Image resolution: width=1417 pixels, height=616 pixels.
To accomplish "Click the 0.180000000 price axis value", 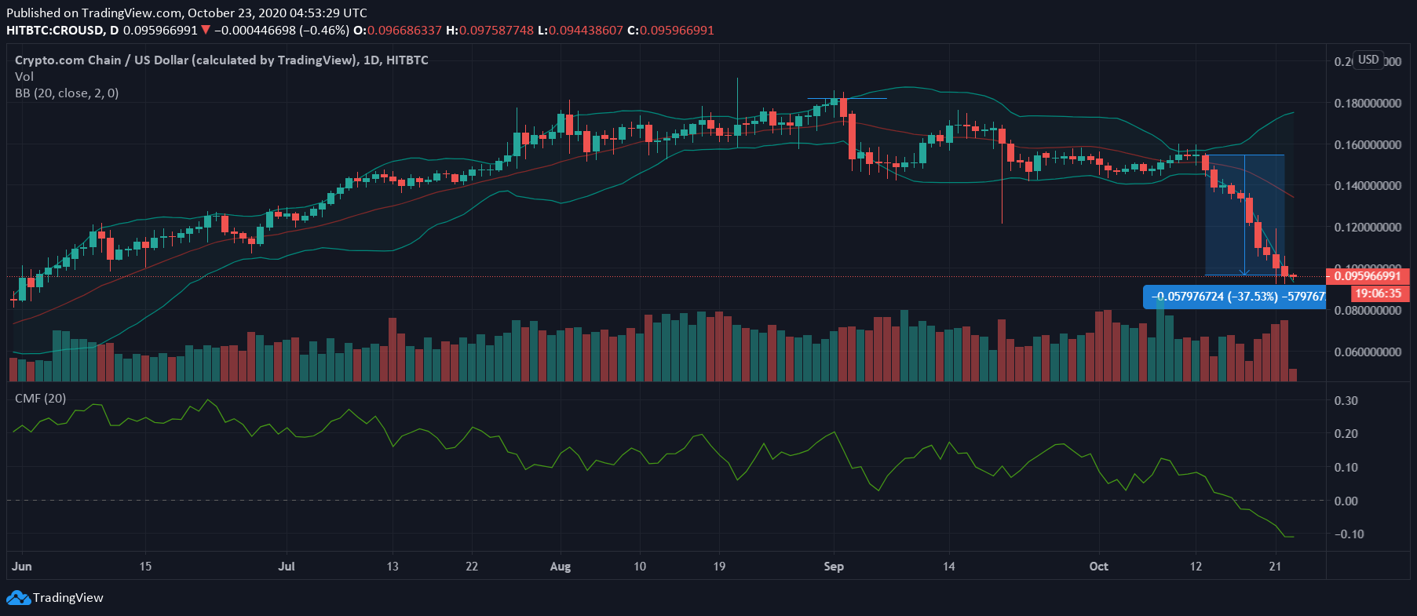I will pyautogui.click(x=1368, y=104).
